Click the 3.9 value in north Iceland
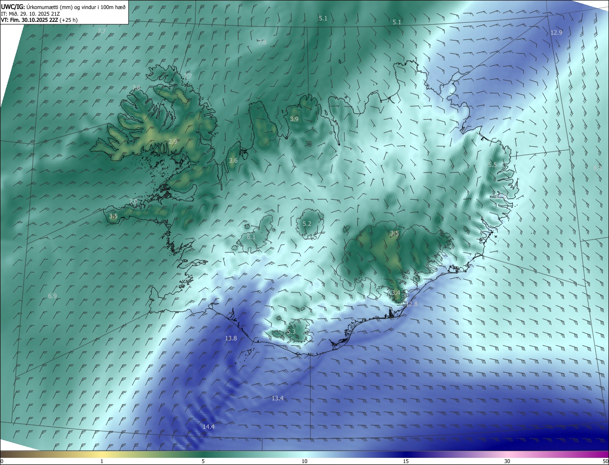This screenshot has width=609, height=465. point(294,119)
